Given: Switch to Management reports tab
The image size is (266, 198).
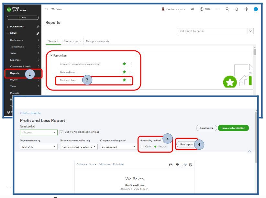Looking at the screenshot, I should 97,41.
